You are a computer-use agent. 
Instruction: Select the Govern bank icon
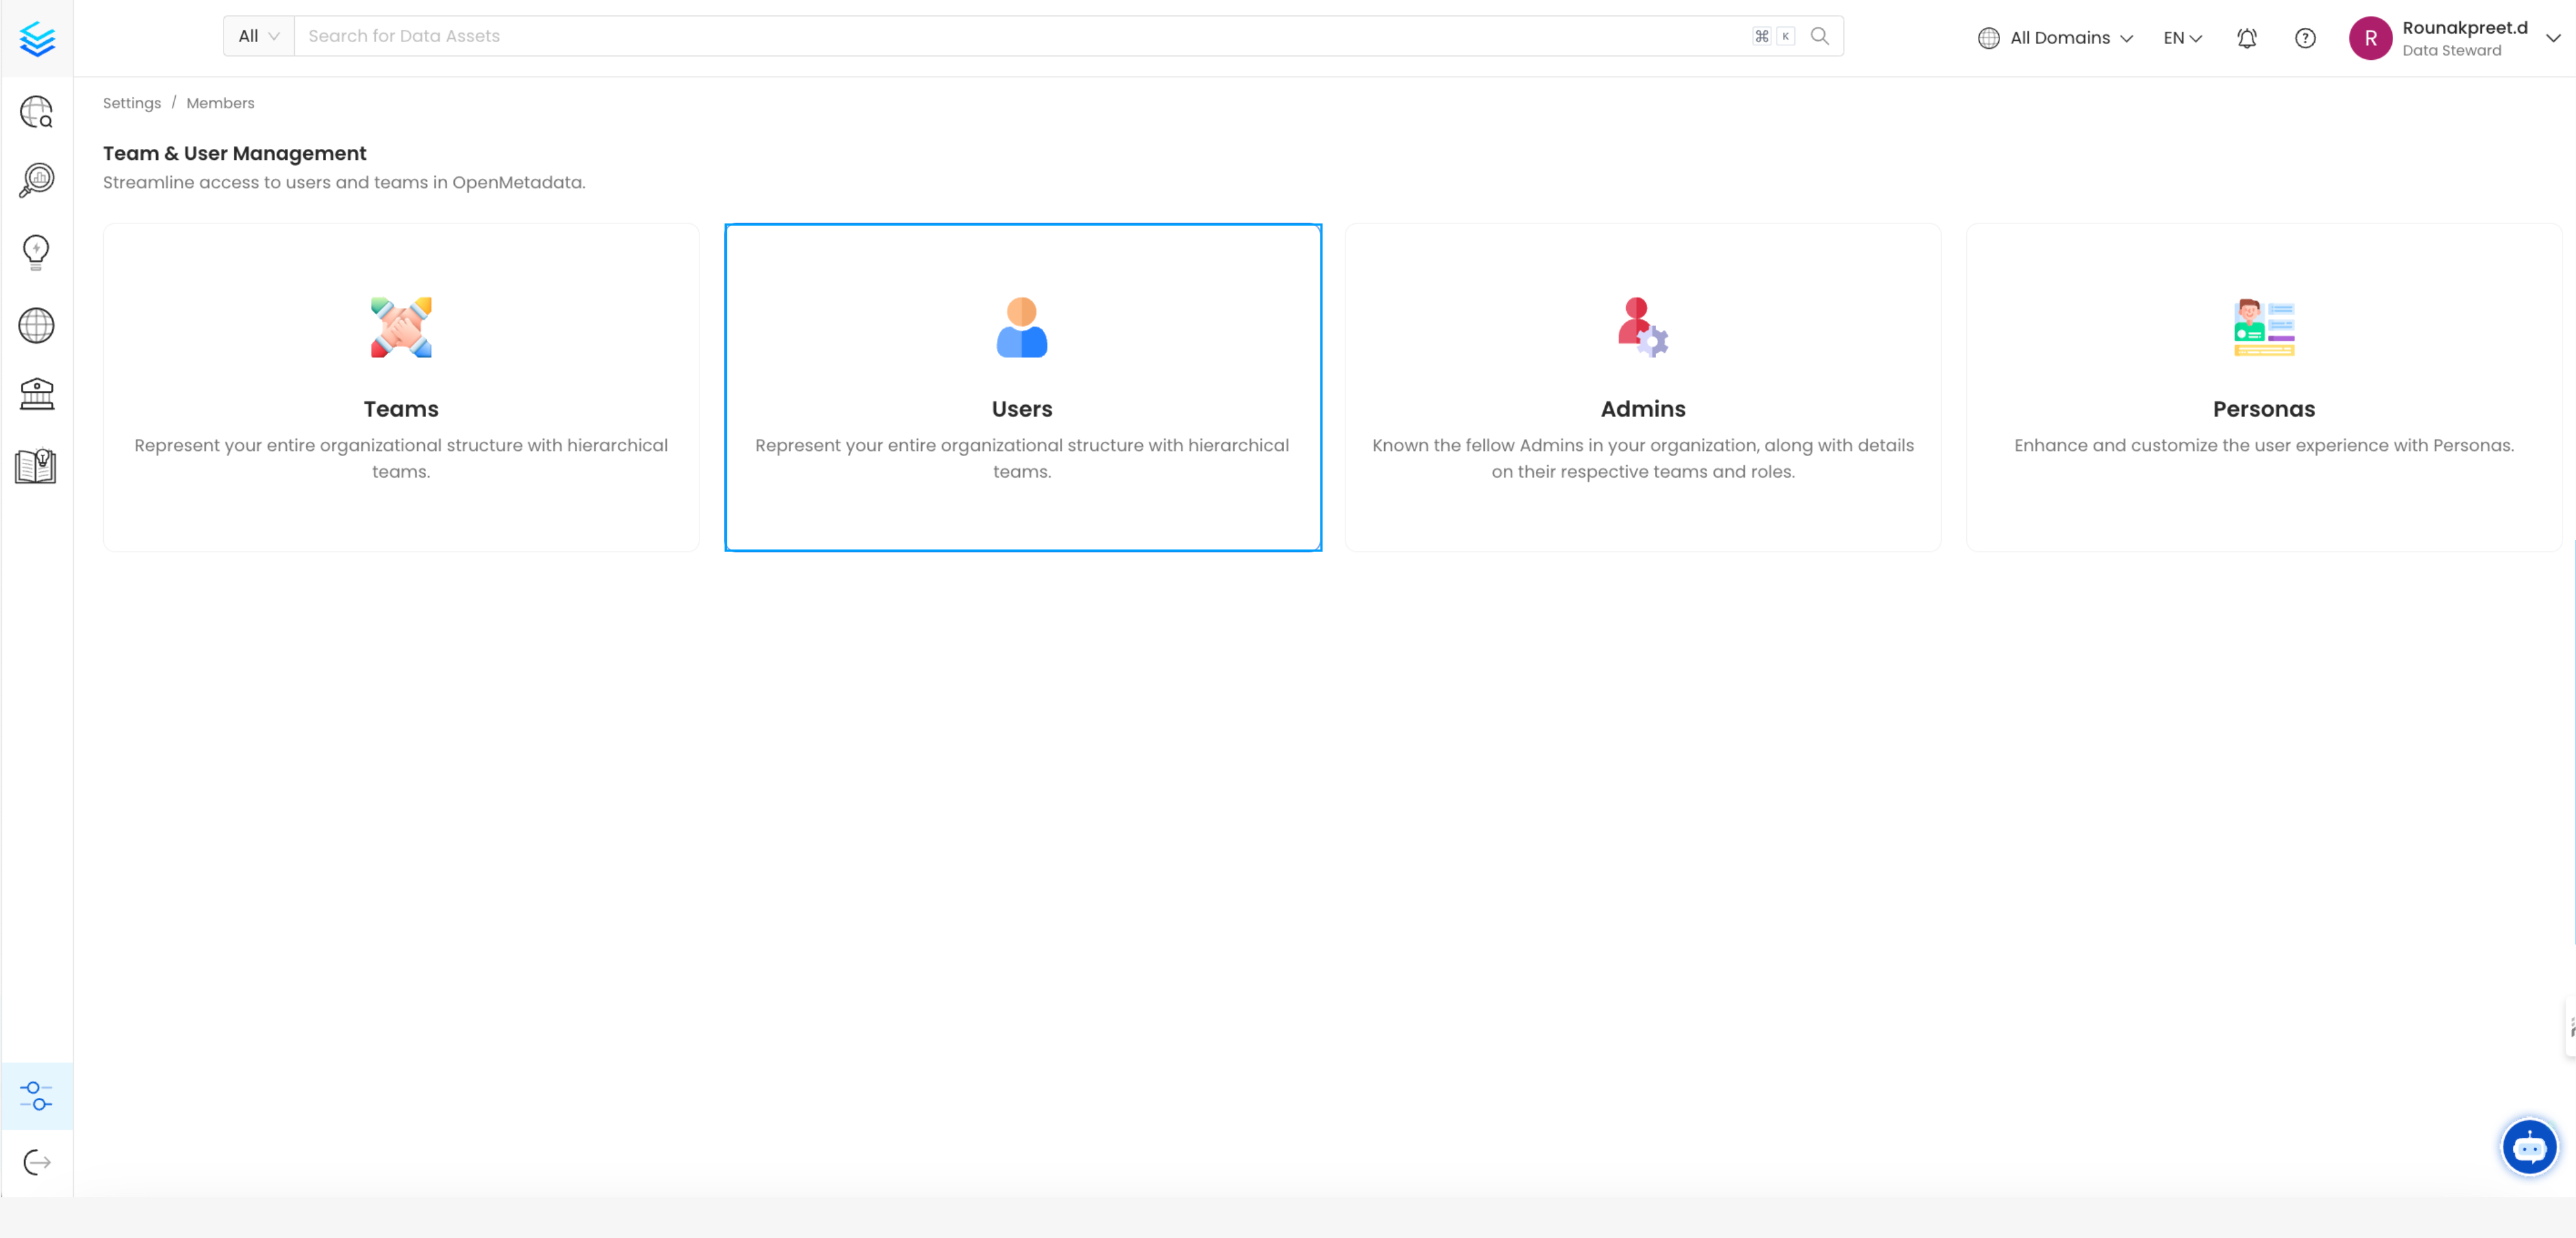[37, 393]
